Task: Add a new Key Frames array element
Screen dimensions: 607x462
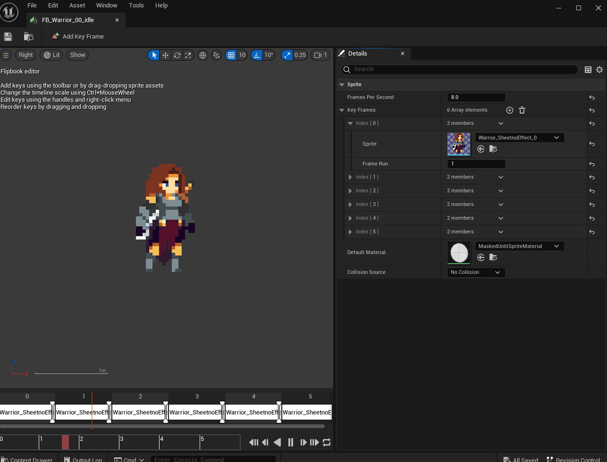Action: [509, 110]
